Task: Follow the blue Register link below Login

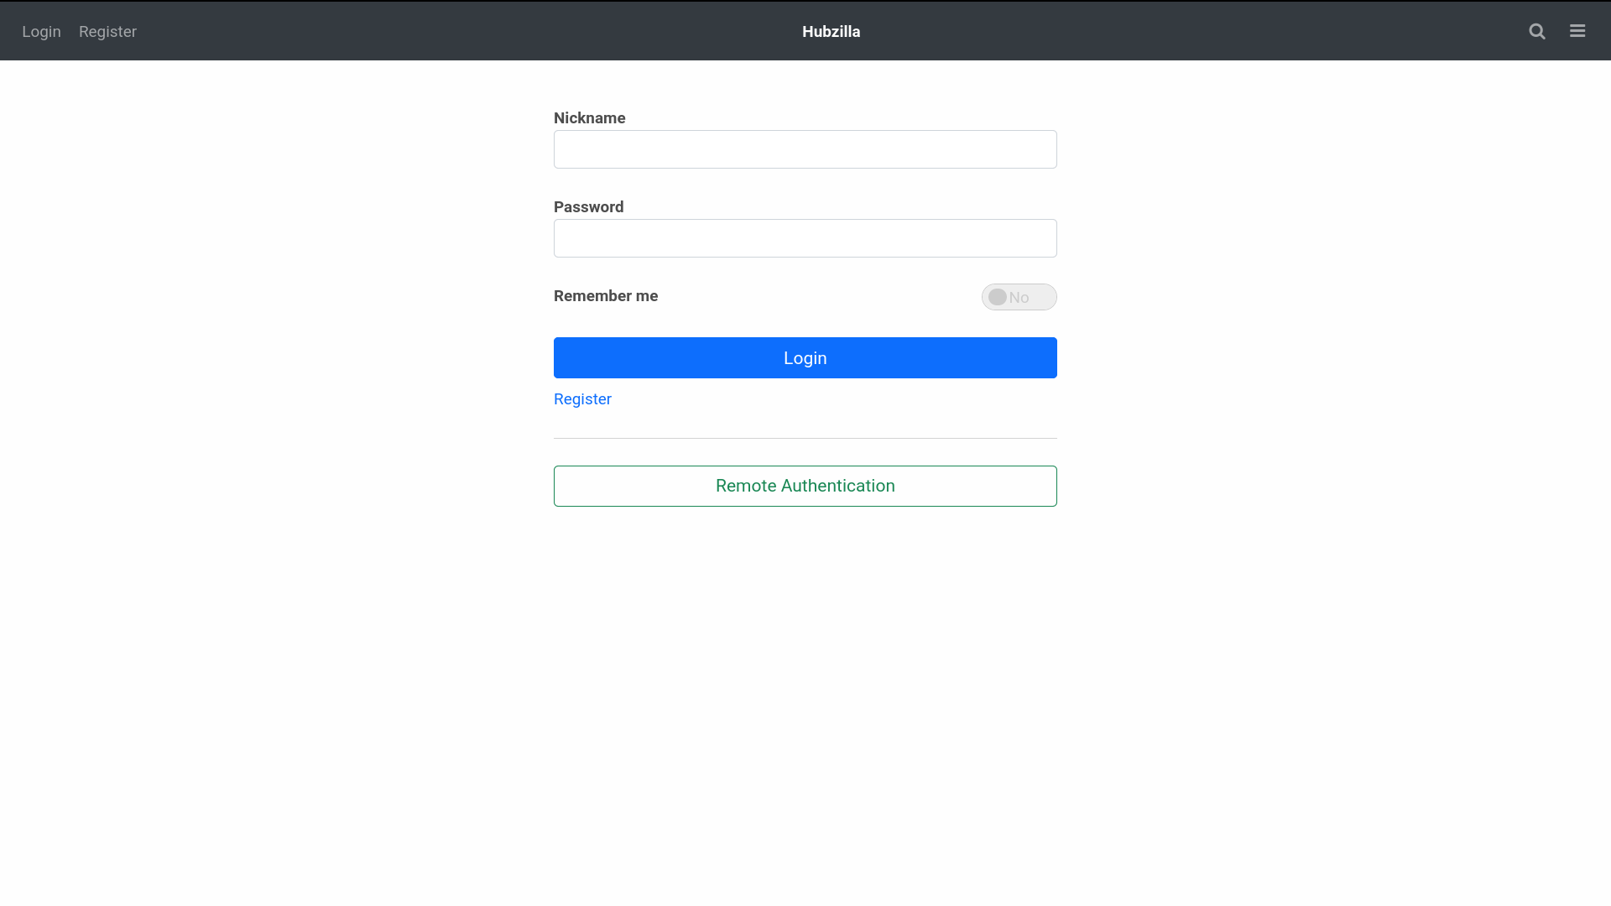Action: tap(582, 399)
